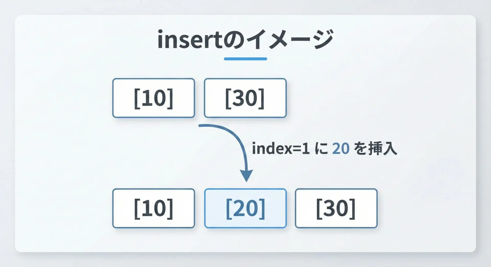The width and height of the screenshot is (491, 267).
Task: Select the highlighted [20] box
Action: pos(245,208)
